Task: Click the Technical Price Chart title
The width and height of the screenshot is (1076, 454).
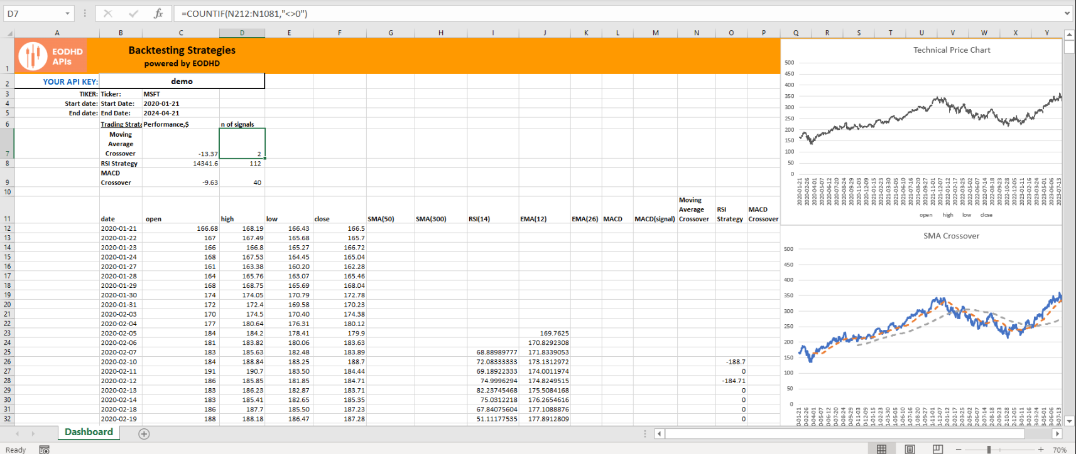Action: point(952,50)
